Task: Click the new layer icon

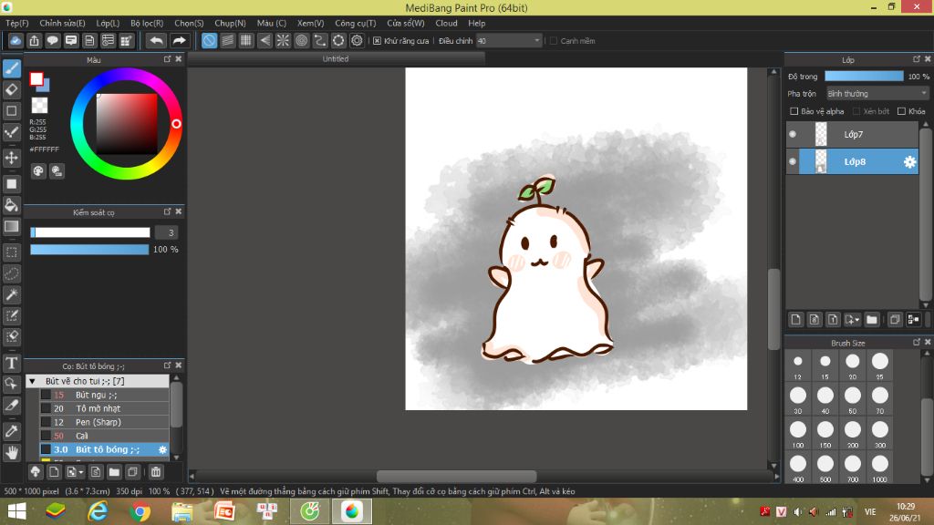Action: click(x=795, y=320)
